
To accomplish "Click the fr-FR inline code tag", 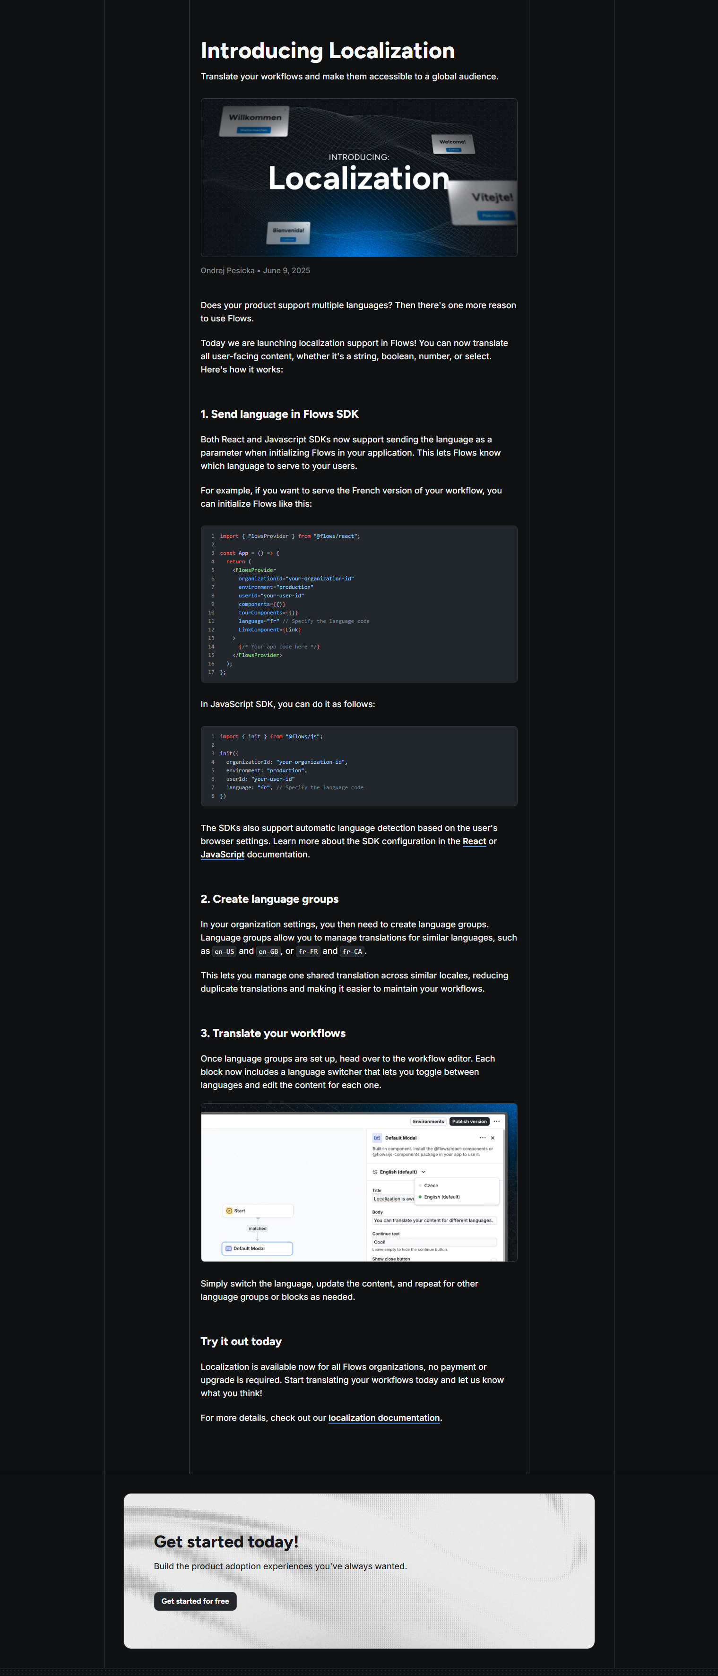I will tap(308, 951).
